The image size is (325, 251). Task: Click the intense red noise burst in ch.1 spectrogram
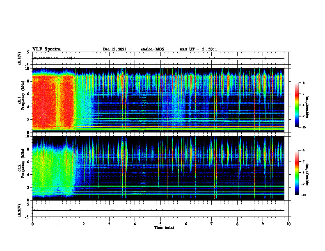tap(53, 102)
